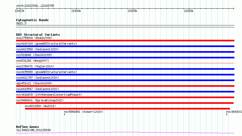
Task: Click dgv451n21 (Shaikh2009) label
Action: click(x=34, y=83)
